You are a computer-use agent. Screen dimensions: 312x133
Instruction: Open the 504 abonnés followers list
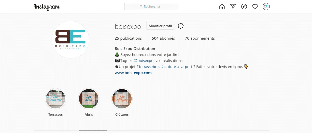(x=163, y=38)
